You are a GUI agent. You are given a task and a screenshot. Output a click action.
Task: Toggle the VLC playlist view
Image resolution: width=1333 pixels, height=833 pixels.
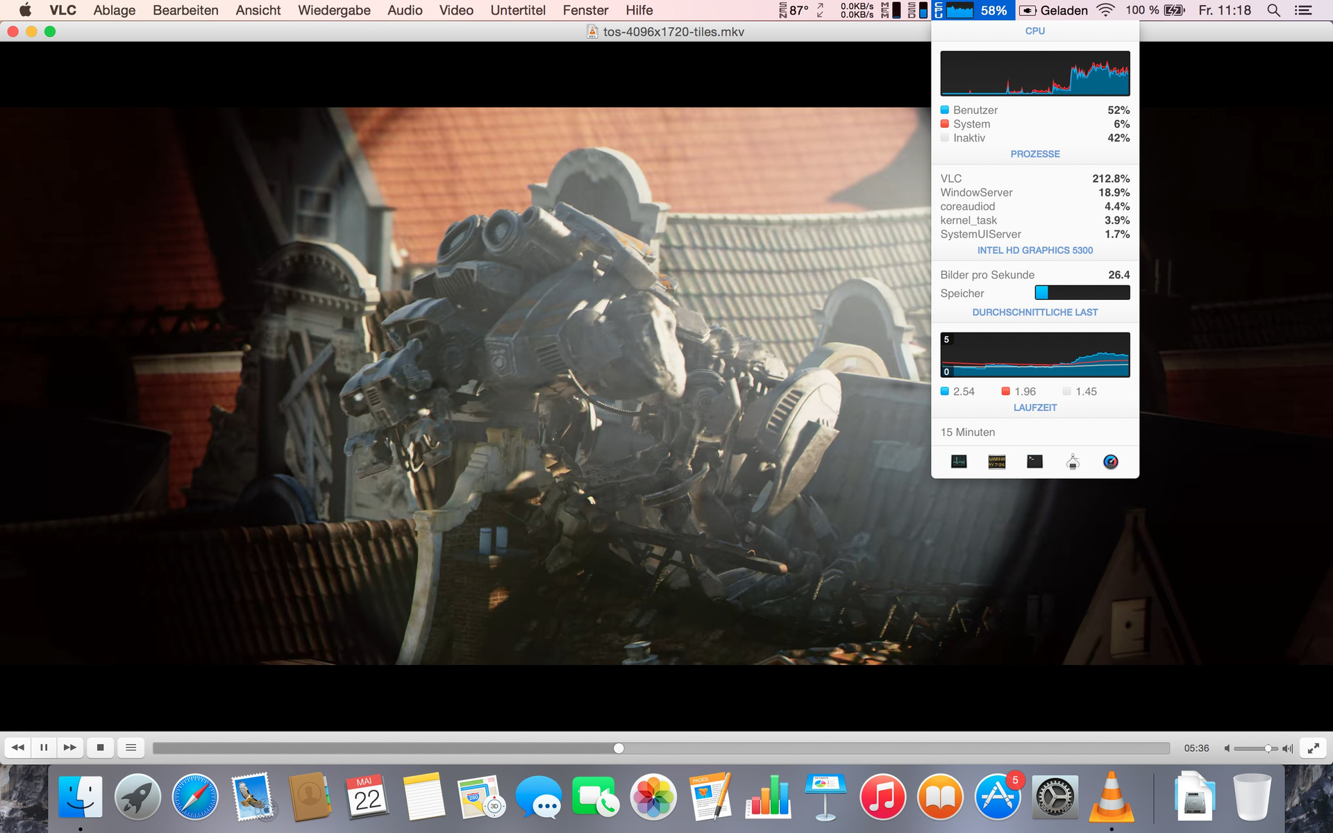tap(131, 748)
